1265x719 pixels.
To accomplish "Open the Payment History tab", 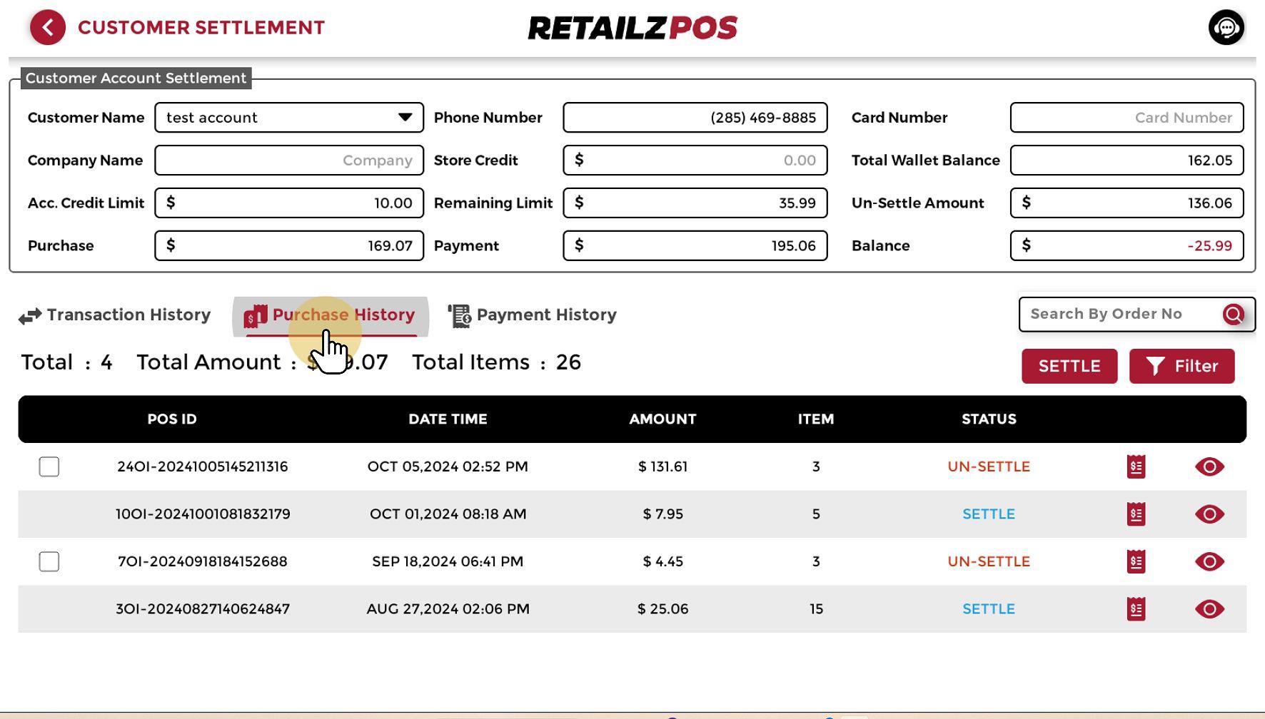I will tap(533, 315).
